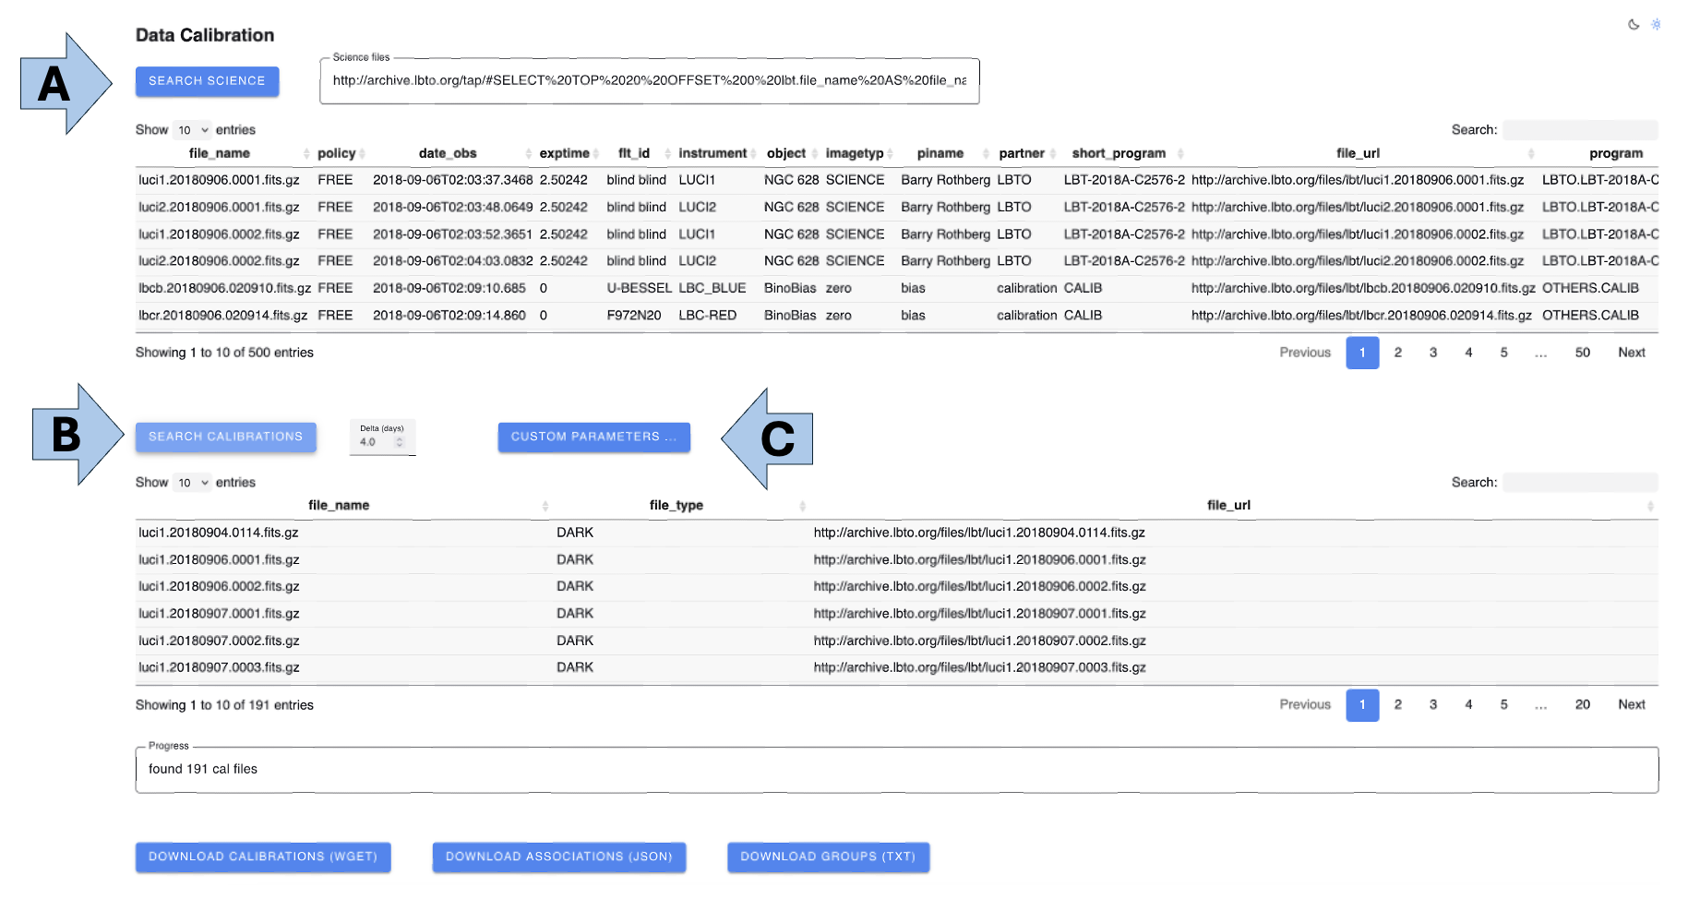Viewport: 1700px width, 899px height.
Task: Sort science table by file_name
Action: (220, 153)
